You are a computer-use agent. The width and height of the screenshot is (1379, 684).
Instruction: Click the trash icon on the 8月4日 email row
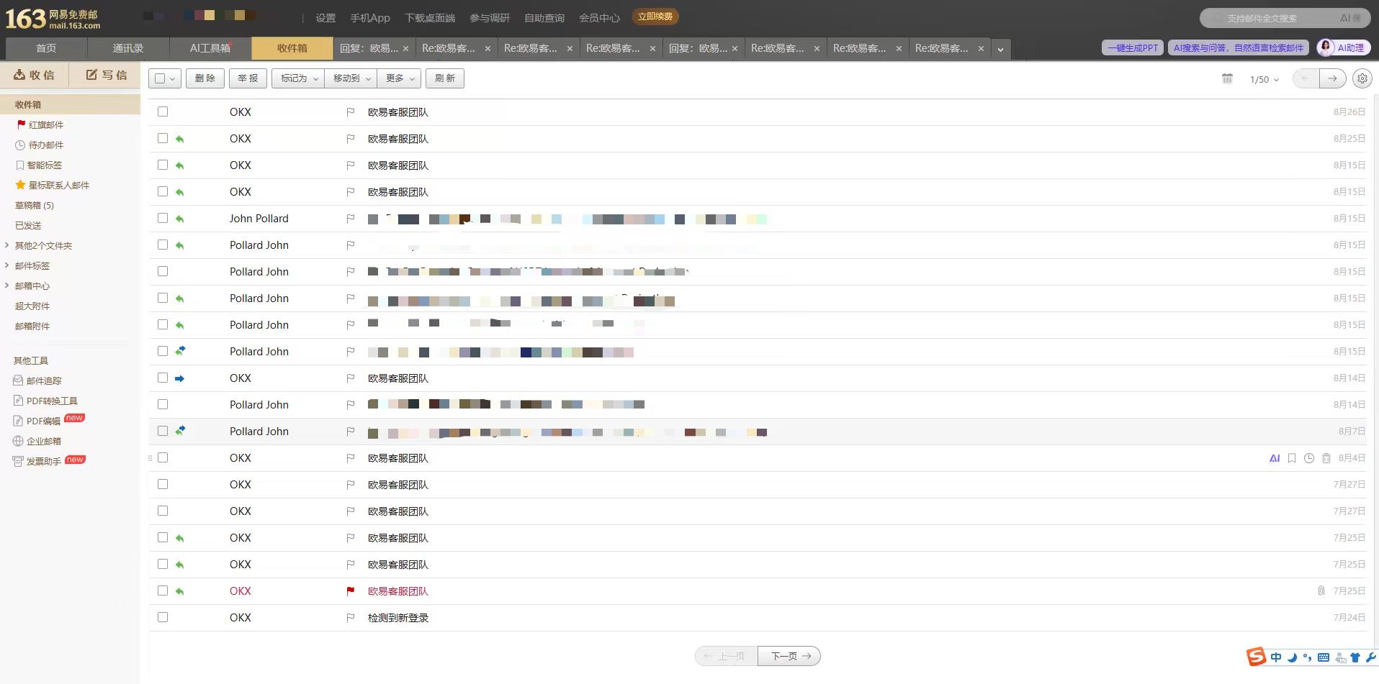(x=1326, y=458)
